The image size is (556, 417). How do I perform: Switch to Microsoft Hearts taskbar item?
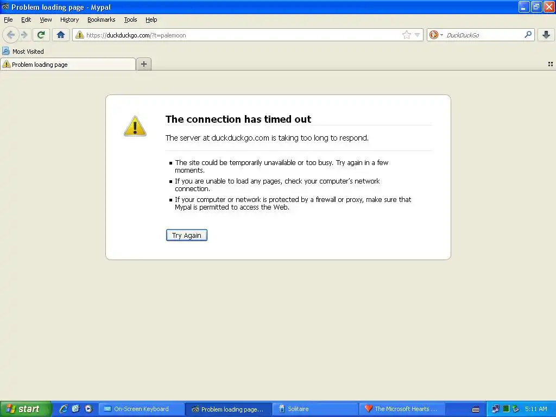402,409
